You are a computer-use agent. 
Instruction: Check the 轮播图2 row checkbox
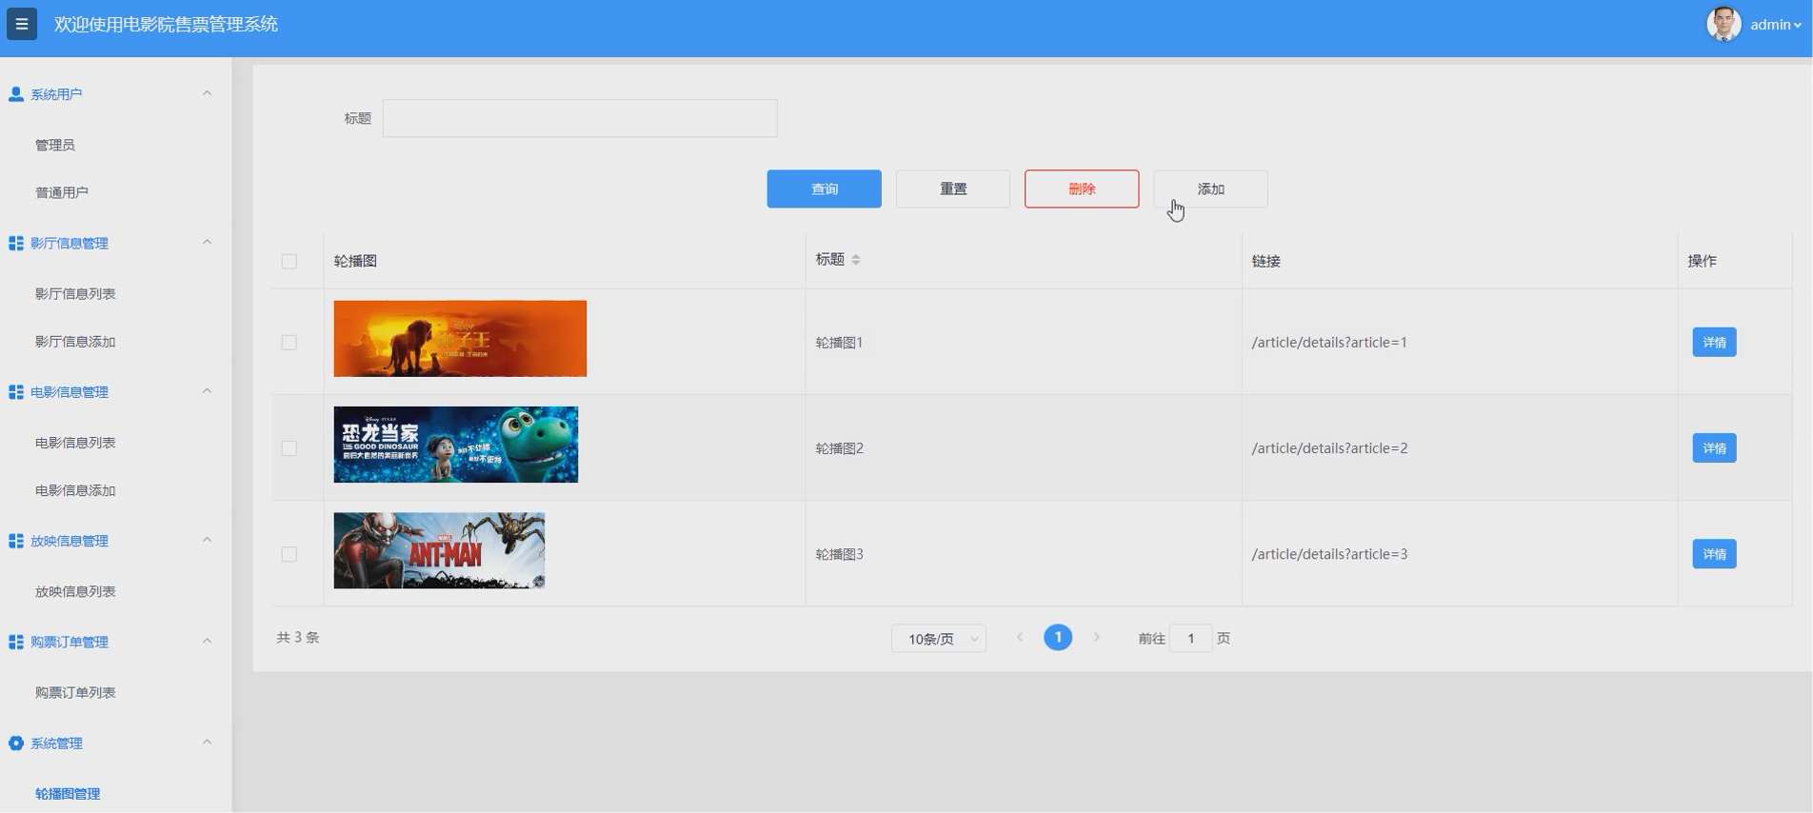pyautogui.click(x=289, y=448)
